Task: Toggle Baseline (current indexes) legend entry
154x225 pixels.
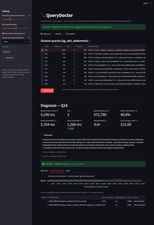Action: click(57, 176)
